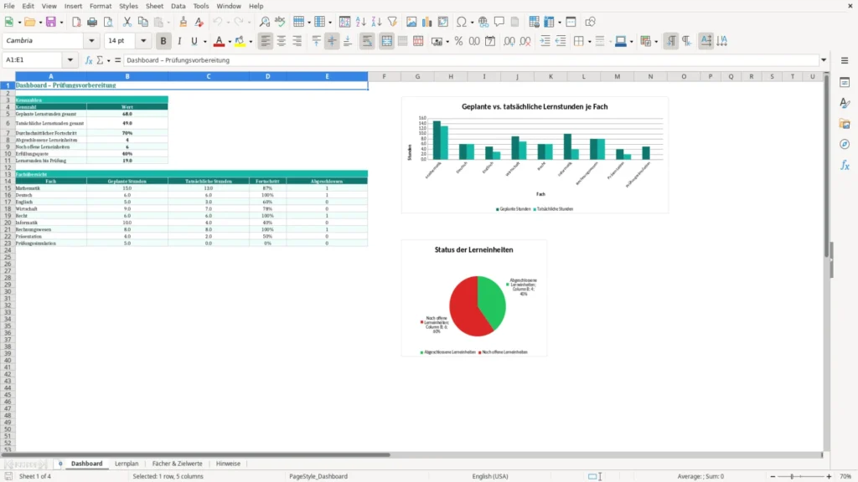Apply yellow background color swatch
Screen dimensions: 858x482
pos(240,41)
